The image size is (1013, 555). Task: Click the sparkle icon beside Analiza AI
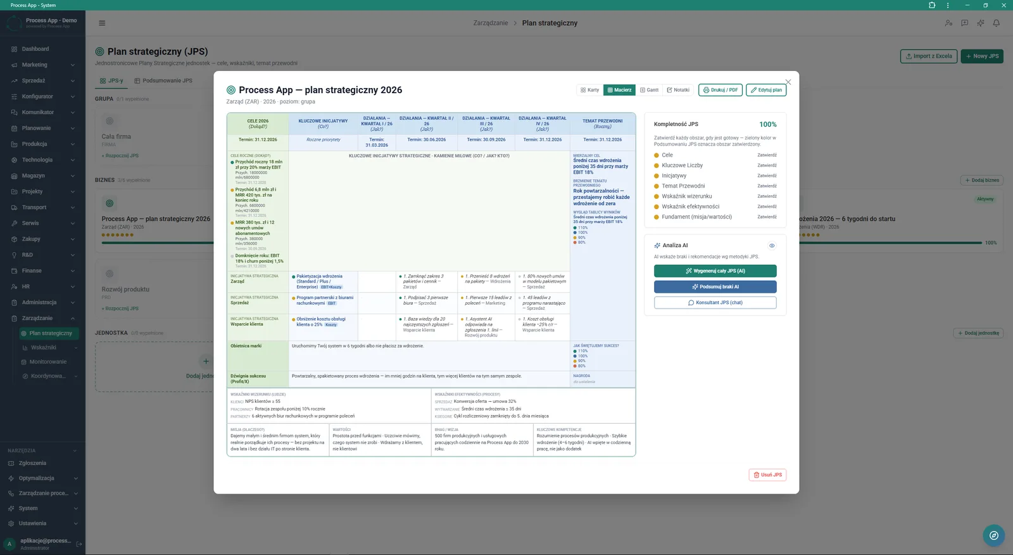click(657, 246)
